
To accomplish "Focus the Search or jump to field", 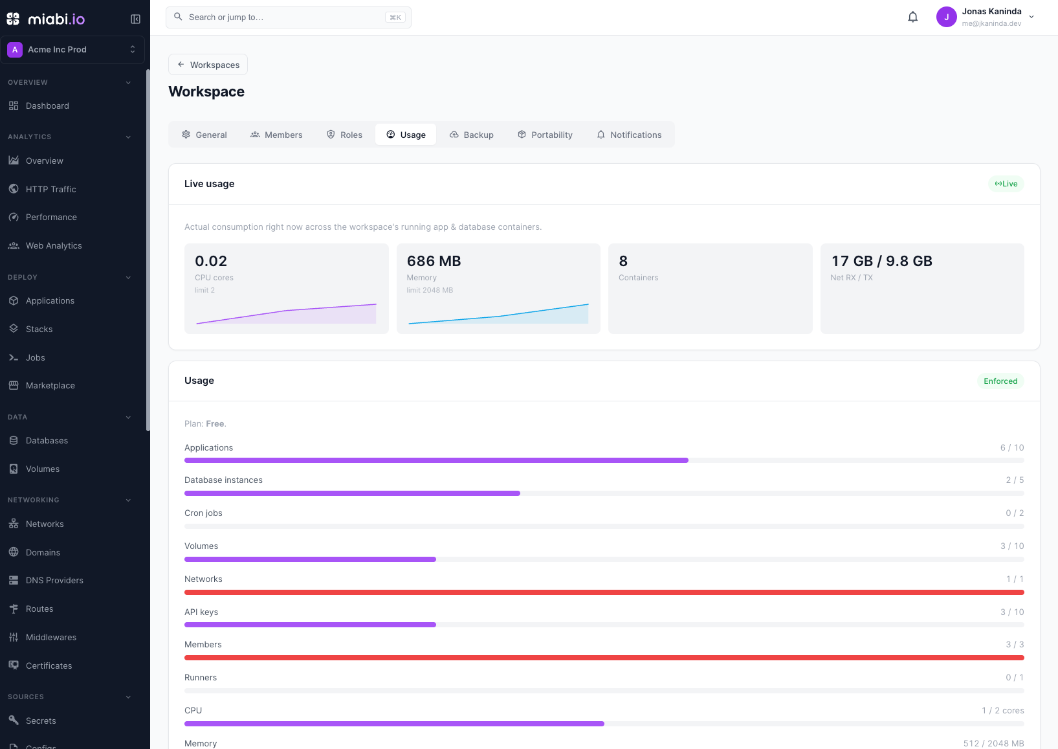I will [289, 17].
